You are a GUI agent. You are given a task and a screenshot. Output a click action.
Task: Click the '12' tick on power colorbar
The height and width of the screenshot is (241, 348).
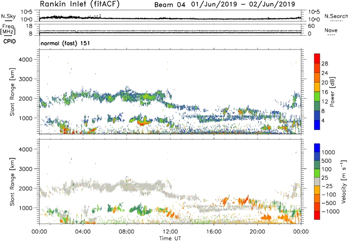pos(325,102)
